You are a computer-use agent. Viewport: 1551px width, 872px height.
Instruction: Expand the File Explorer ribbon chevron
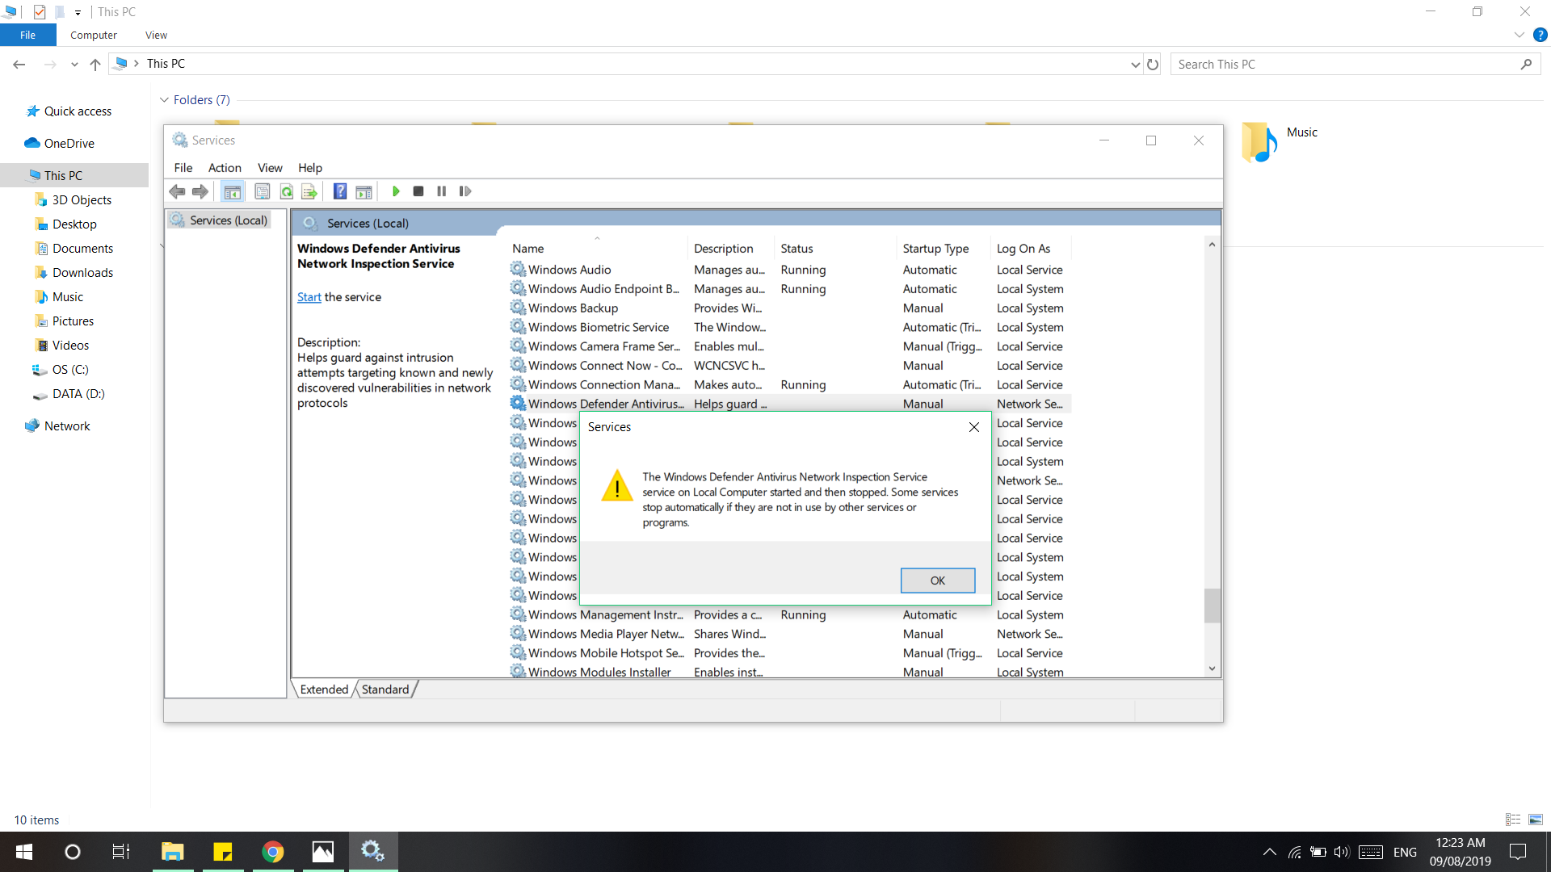tap(1519, 36)
